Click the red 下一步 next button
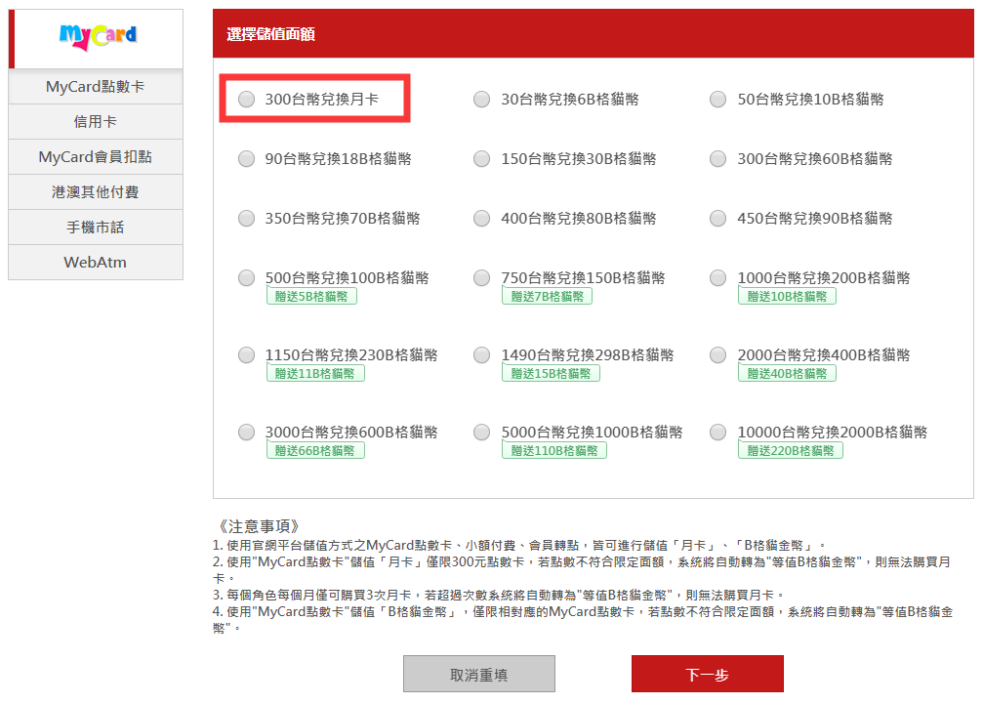The width and height of the screenshot is (983, 703). click(x=707, y=674)
